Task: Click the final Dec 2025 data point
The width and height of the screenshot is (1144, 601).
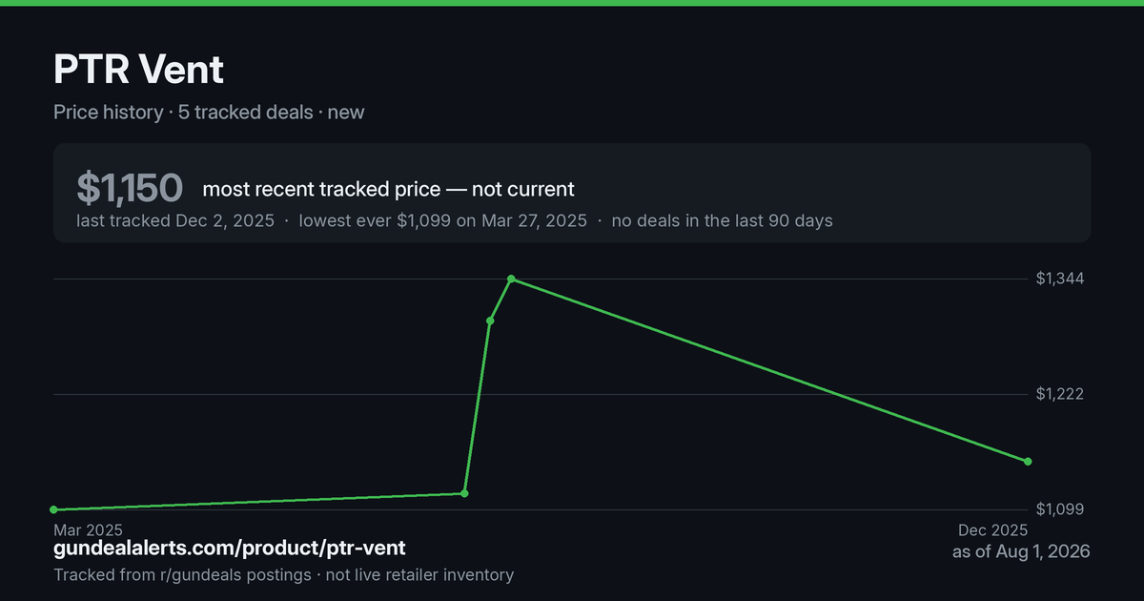Action: click(x=1028, y=462)
